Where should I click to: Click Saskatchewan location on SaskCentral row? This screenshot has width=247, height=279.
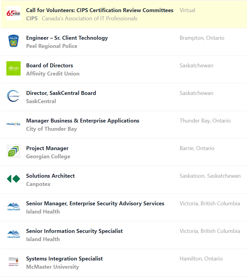tap(196, 93)
